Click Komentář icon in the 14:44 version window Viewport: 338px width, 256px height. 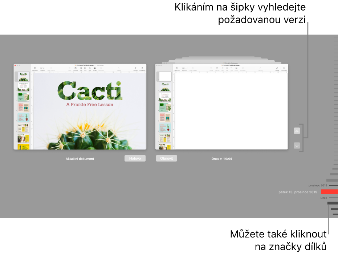243,69
